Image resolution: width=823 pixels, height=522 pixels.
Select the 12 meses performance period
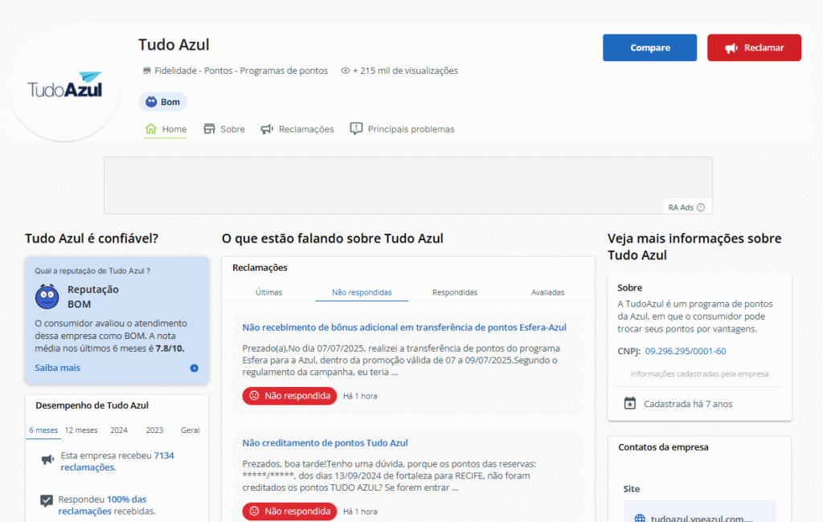click(81, 430)
